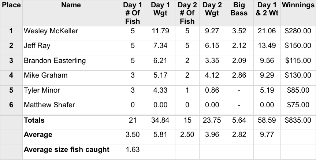
Task: Click the Average size fish caught label
Action: (66, 149)
